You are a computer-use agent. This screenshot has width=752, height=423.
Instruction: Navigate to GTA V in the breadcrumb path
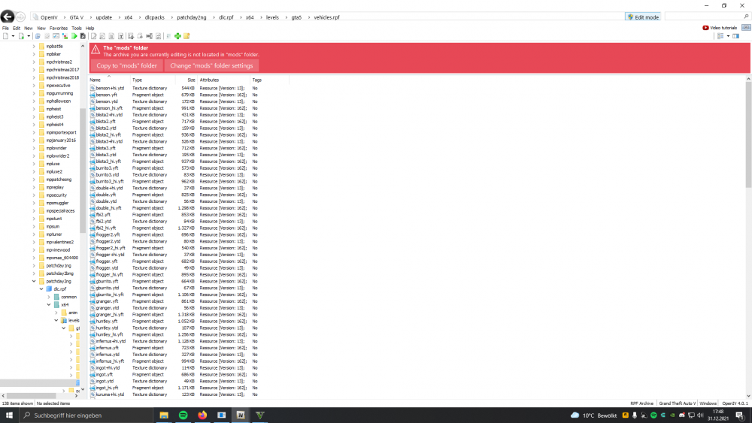[76, 17]
